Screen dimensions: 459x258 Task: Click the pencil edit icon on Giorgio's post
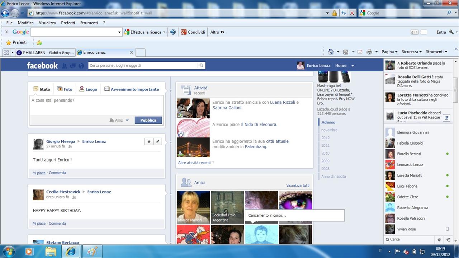click(x=157, y=141)
